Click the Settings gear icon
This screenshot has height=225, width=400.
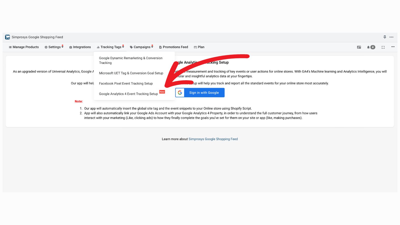46,47
